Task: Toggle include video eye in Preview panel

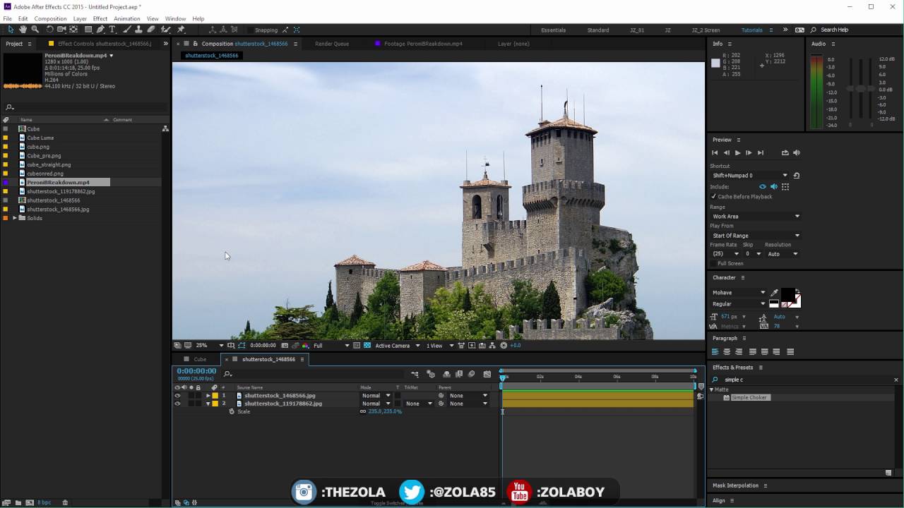Action: pos(762,187)
